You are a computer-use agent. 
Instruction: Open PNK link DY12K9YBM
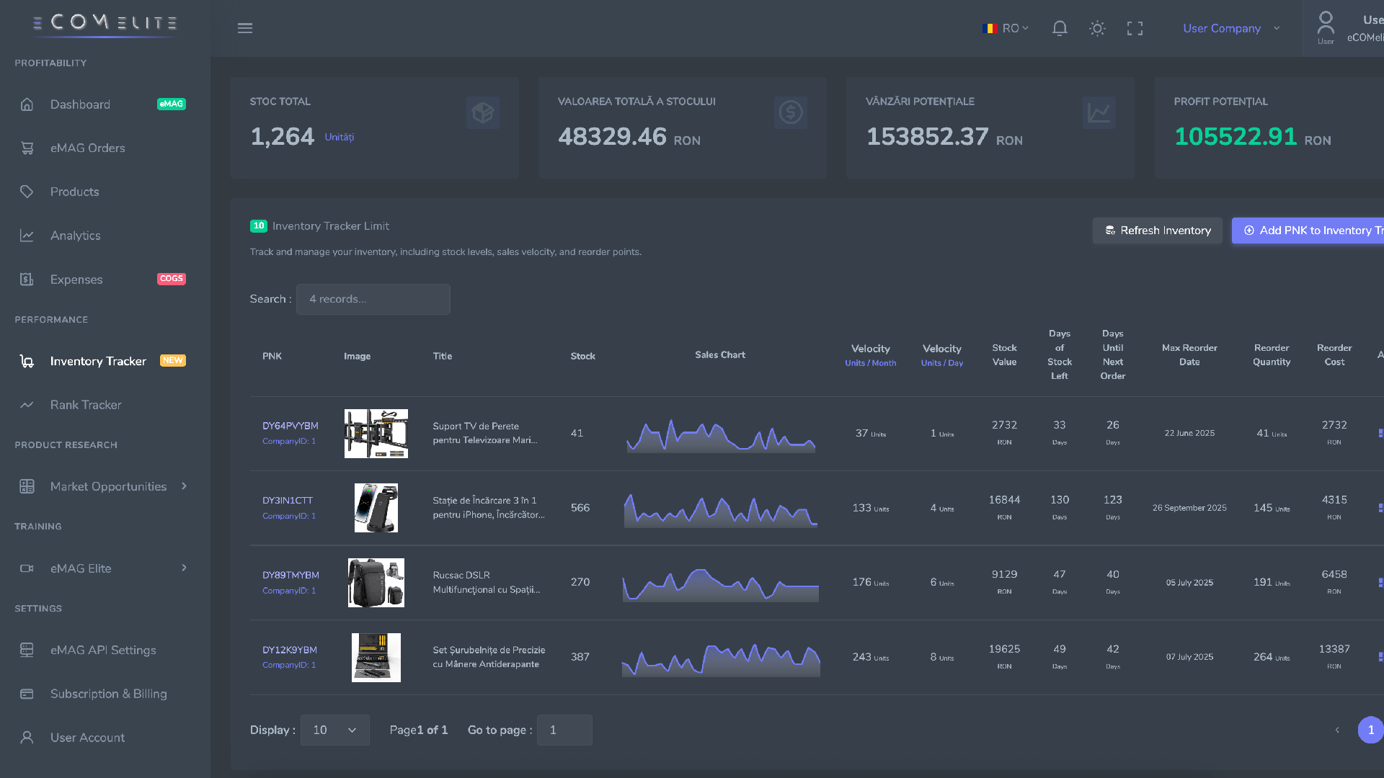tap(290, 650)
